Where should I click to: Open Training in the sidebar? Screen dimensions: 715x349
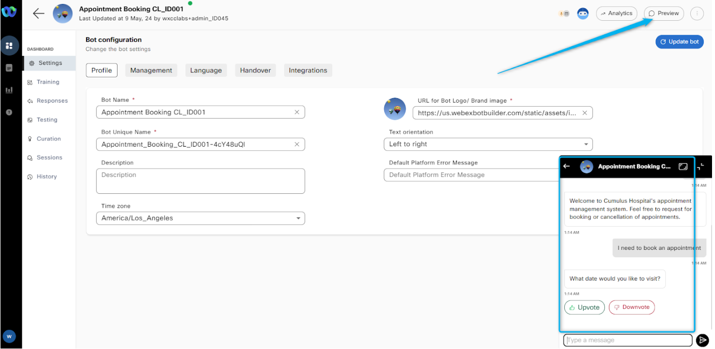[48, 82]
